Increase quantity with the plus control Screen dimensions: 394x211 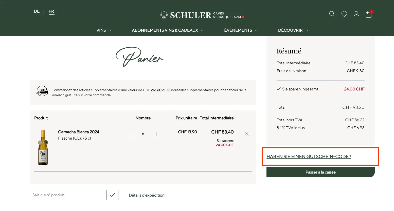(156, 134)
